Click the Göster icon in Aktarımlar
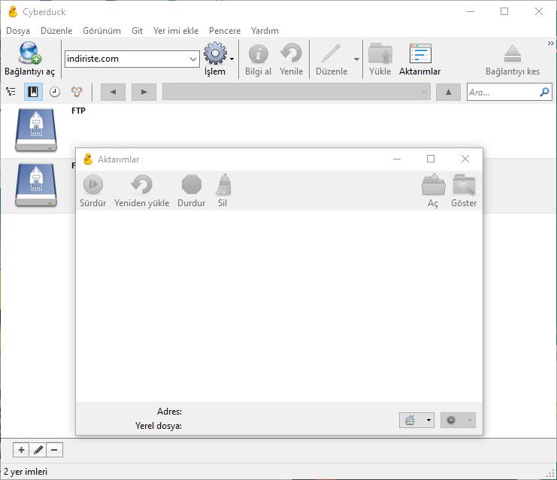 pyautogui.click(x=464, y=184)
